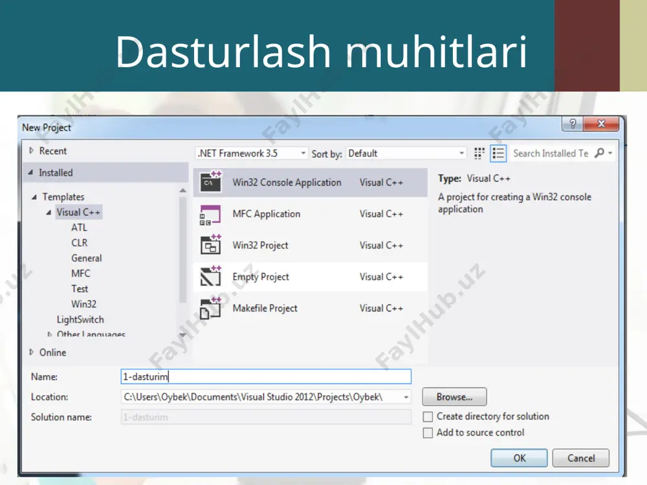Collapse the Templates tree node
The image size is (647, 485).
click(34, 197)
